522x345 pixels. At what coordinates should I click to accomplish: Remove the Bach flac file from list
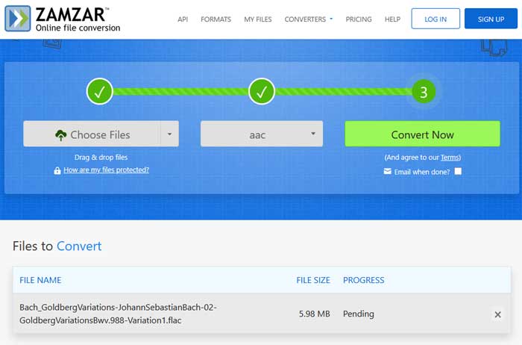coord(497,314)
